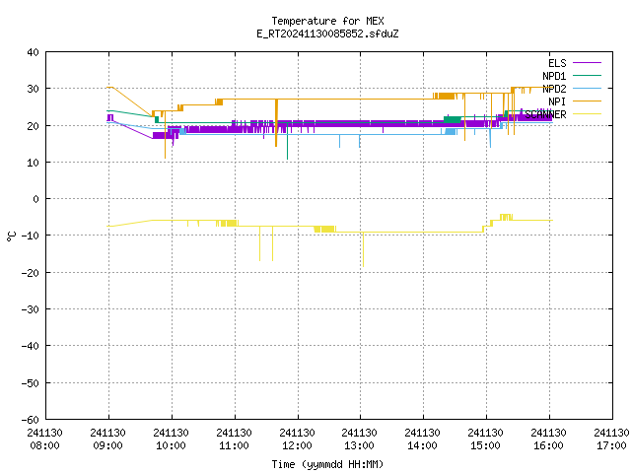Click the yellow SCANNER legend line sample
The image size is (631, 473).
point(587,114)
